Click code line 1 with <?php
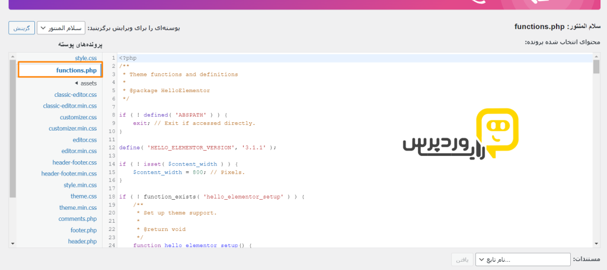This screenshot has width=607, height=270. pyautogui.click(x=128, y=58)
